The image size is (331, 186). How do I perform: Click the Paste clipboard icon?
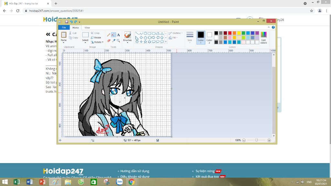pyautogui.click(x=64, y=35)
